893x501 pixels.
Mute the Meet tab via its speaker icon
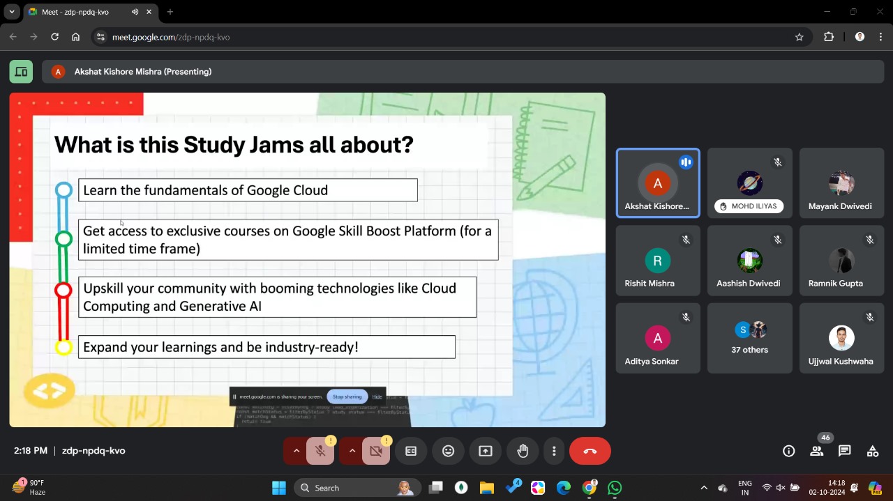135,12
